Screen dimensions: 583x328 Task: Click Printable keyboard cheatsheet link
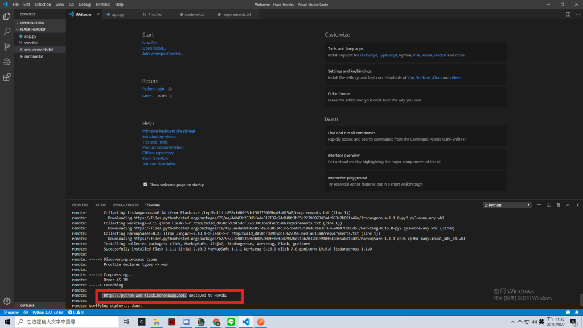coord(169,131)
